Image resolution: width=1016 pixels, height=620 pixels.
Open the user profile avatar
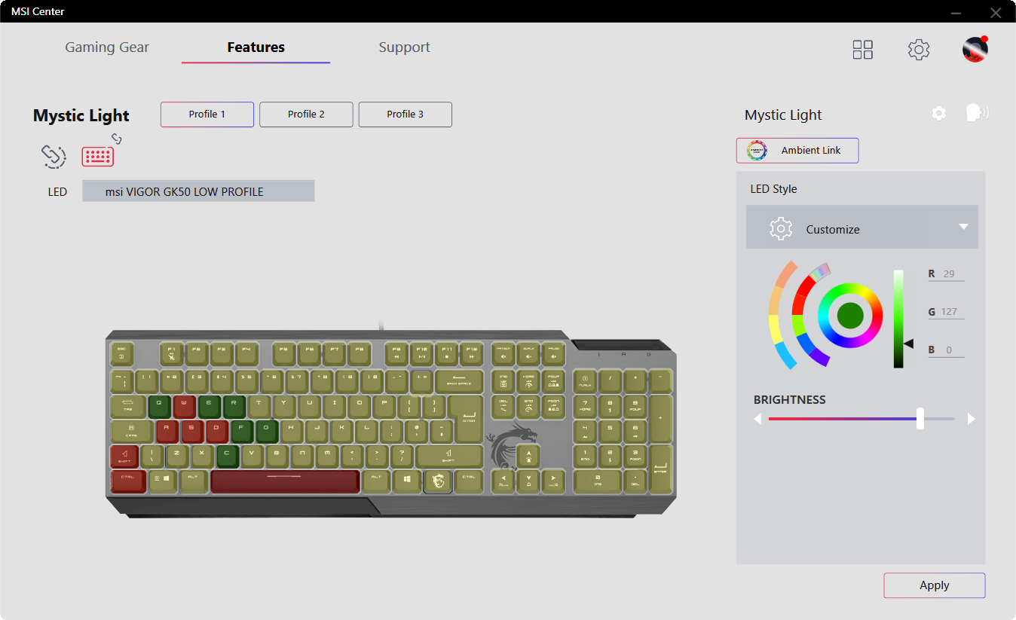pos(975,49)
